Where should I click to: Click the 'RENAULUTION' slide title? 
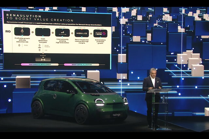point(24,16)
